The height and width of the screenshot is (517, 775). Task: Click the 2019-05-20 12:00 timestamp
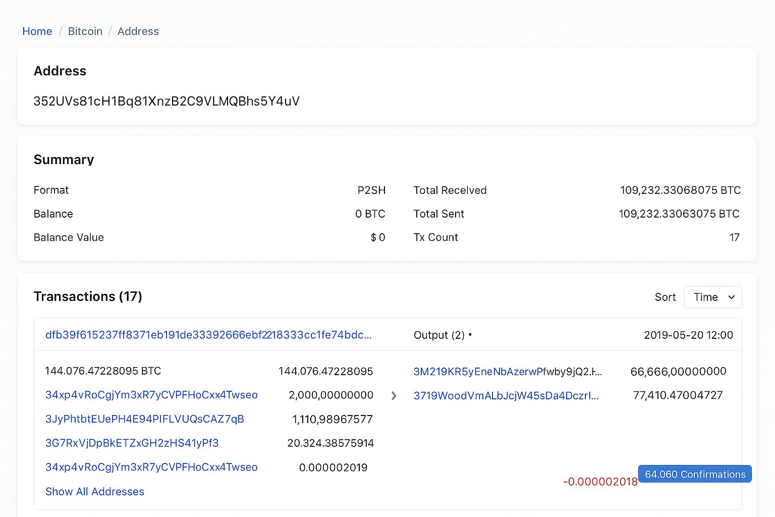tap(688, 334)
